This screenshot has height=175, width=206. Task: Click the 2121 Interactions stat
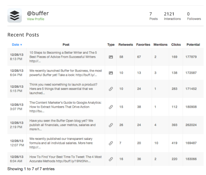tap(172, 16)
